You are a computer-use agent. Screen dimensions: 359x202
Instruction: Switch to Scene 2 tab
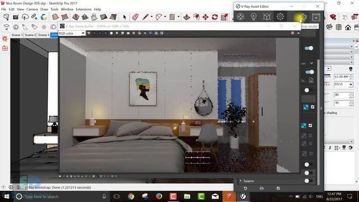pos(30,35)
